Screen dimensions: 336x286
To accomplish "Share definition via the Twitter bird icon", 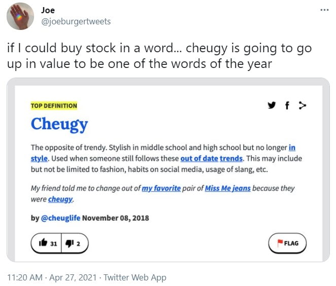I will 272,105.
